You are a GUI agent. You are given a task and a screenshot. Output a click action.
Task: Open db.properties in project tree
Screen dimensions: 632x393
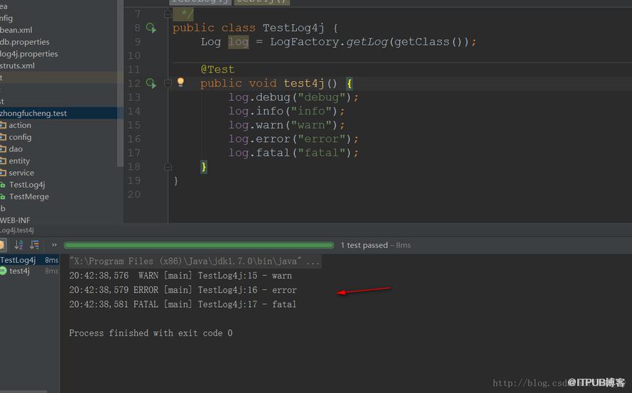25,42
